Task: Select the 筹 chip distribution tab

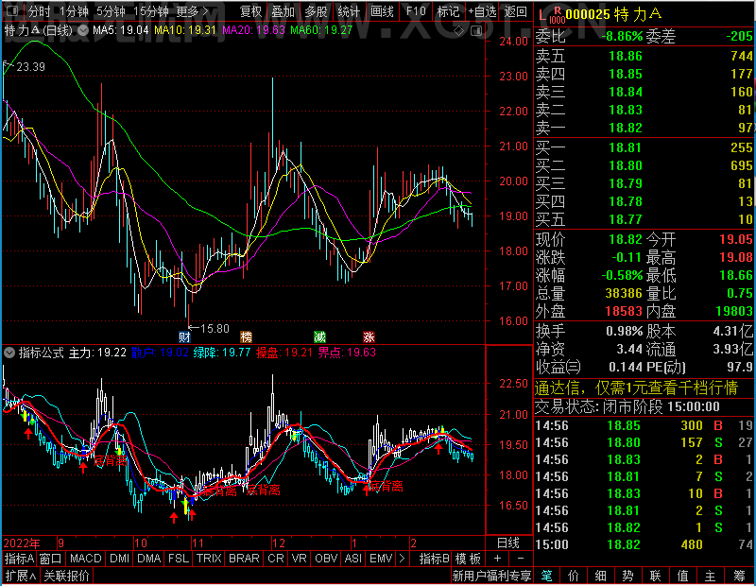Action: tap(740, 576)
